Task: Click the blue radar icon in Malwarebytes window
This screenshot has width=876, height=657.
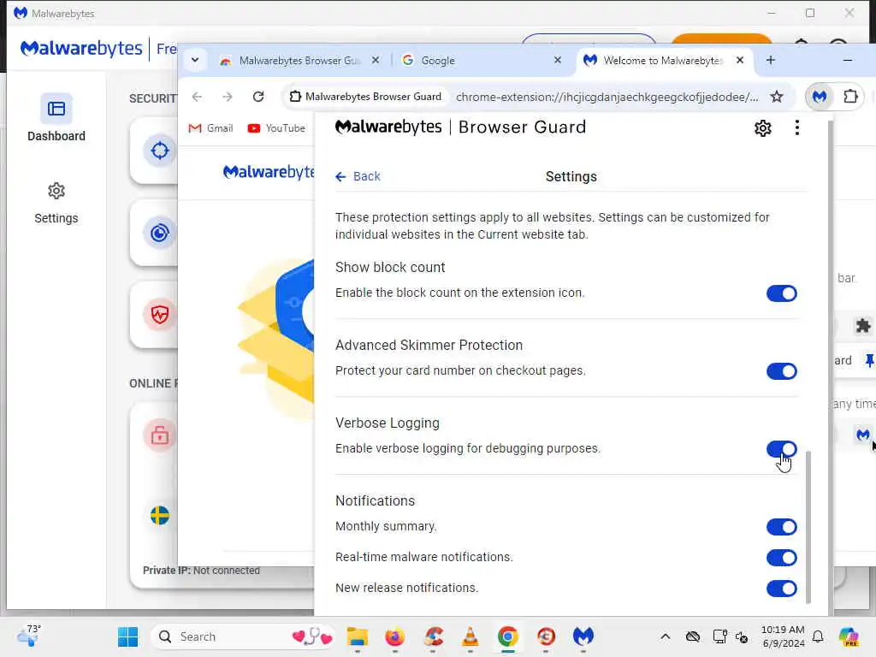Action: tap(160, 233)
